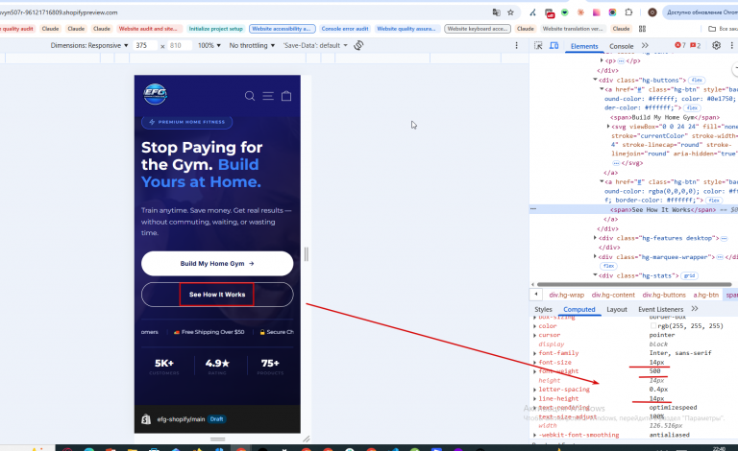Click the green heart extension icon
Image resolution: width=738 pixels, height=451 pixels.
[565, 12]
